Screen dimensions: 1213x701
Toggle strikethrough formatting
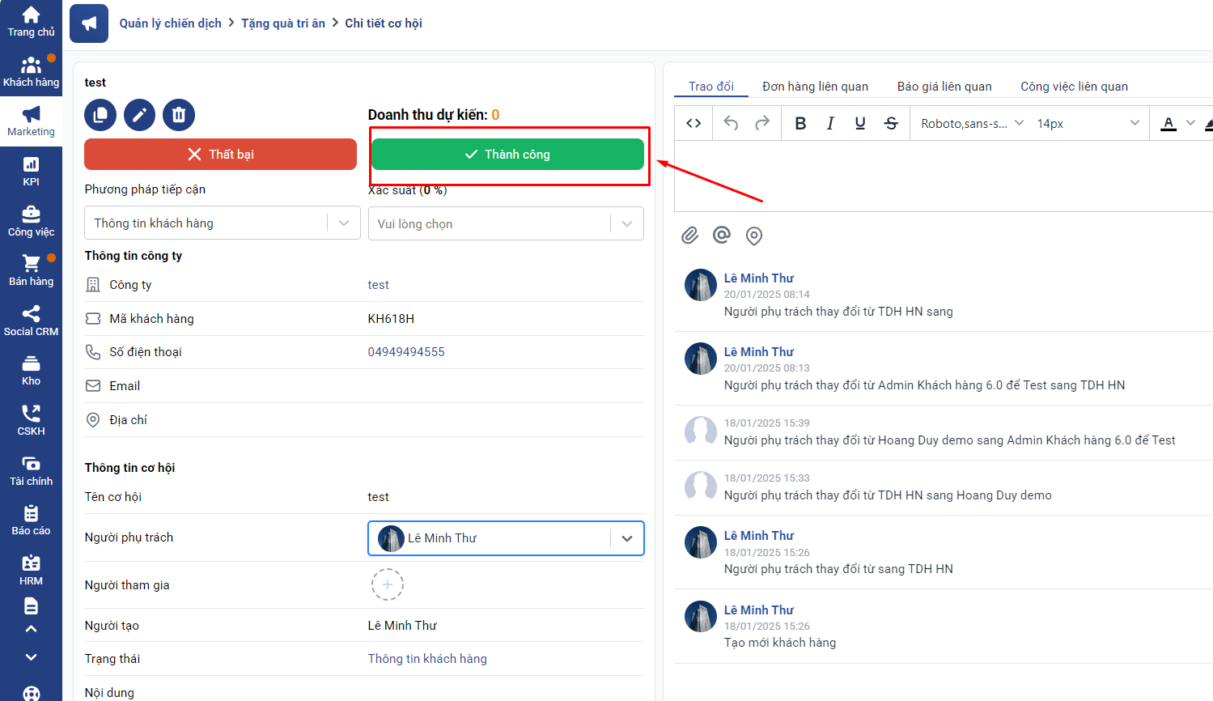point(891,123)
